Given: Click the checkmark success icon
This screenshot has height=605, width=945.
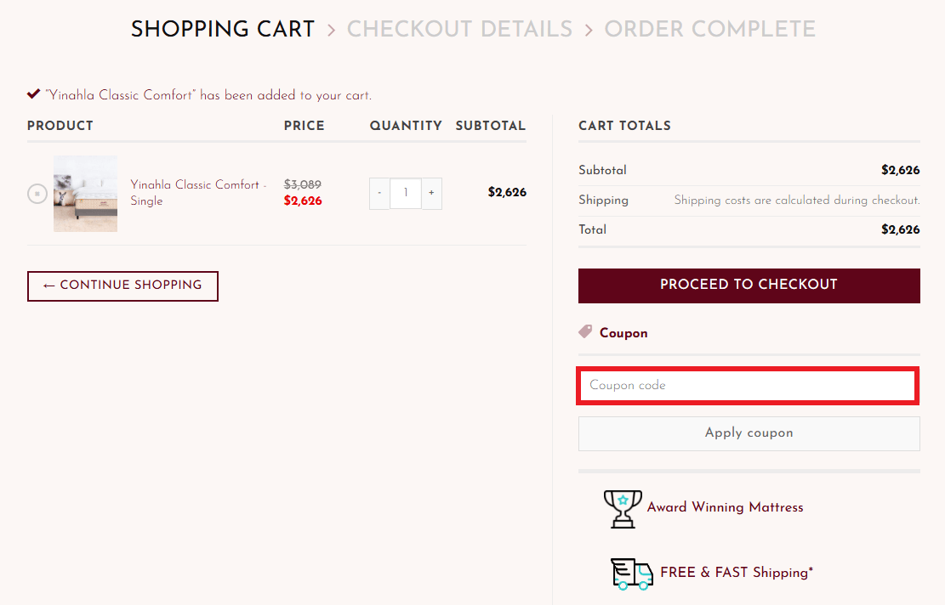Looking at the screenshot, I should [34, 94].
